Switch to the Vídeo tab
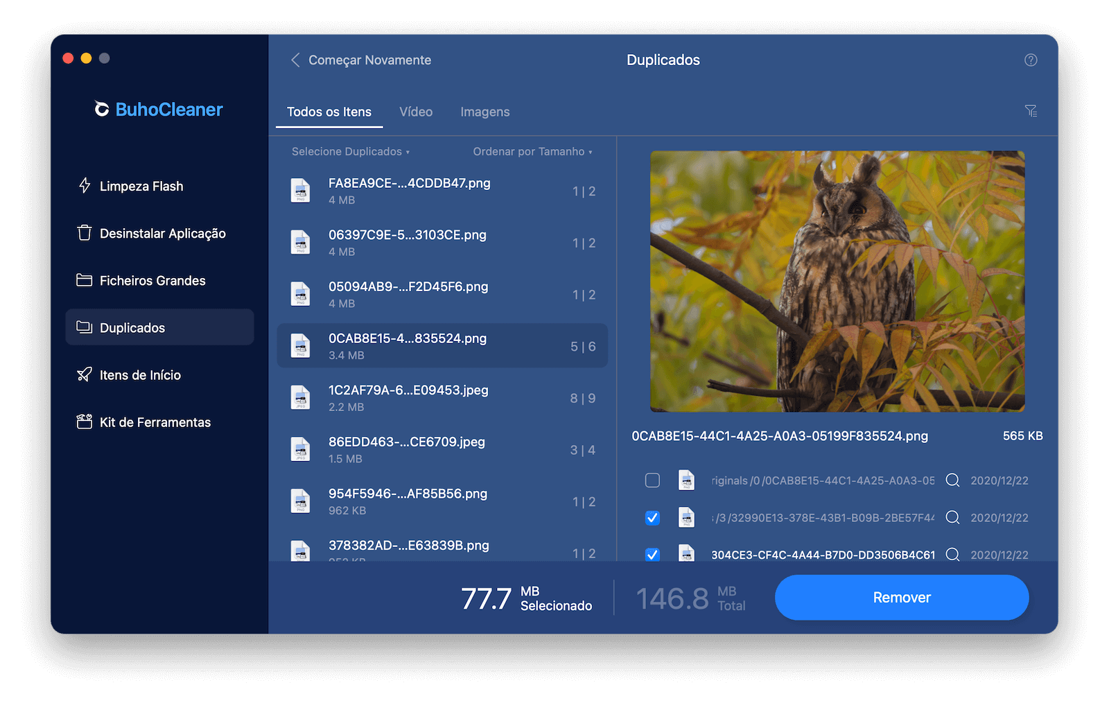Viewport: 1109px width, 701px height. coord(416,112)
